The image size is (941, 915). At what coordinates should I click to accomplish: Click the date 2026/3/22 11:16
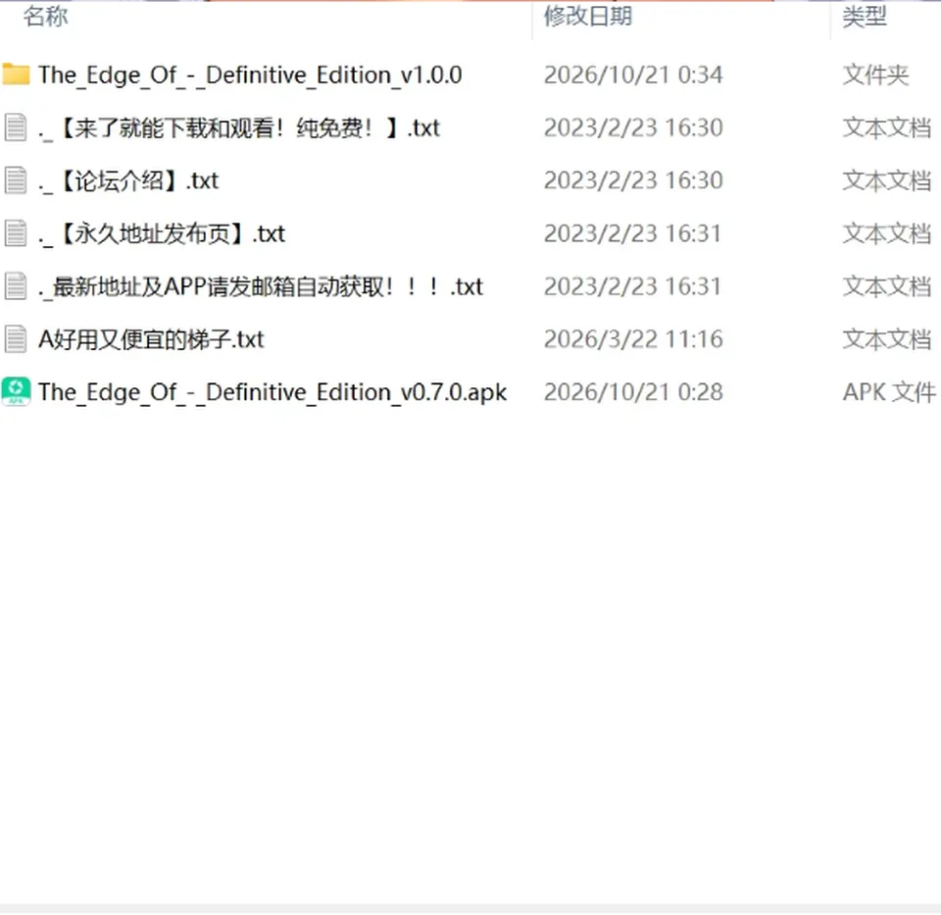coord(633,339)
